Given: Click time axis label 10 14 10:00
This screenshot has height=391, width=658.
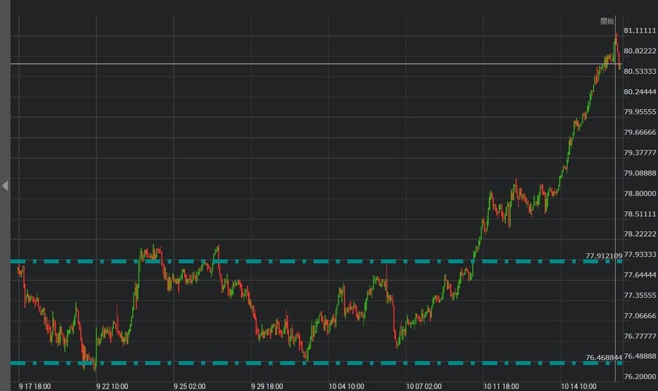Looking at the screenshot, I should tap(578, 386).
